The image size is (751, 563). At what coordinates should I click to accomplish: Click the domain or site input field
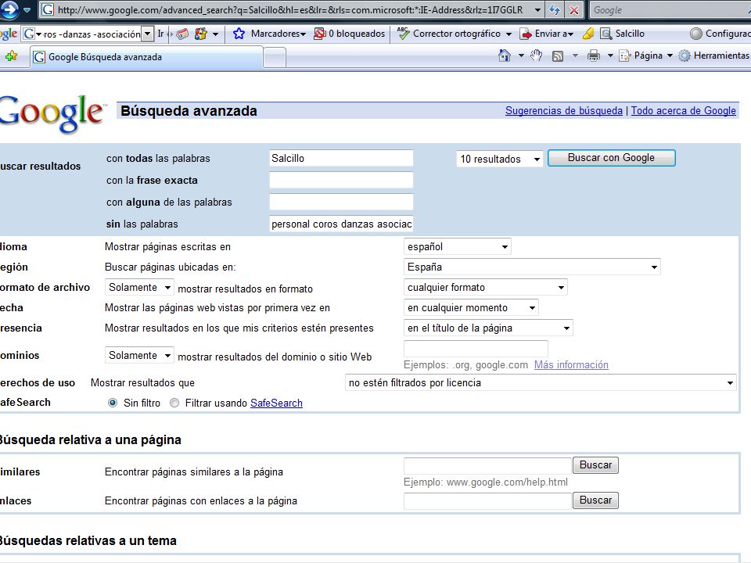[x=476, y=349]
